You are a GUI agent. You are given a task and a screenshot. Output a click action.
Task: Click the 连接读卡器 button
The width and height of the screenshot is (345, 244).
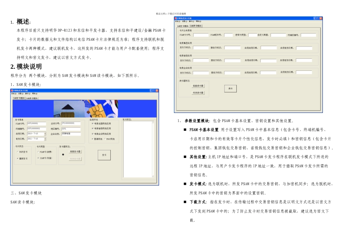198,86
